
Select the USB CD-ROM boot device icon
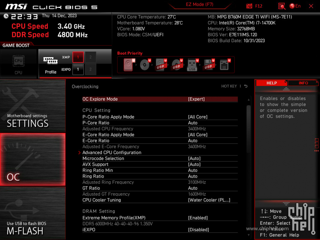[x=177, y=65]
